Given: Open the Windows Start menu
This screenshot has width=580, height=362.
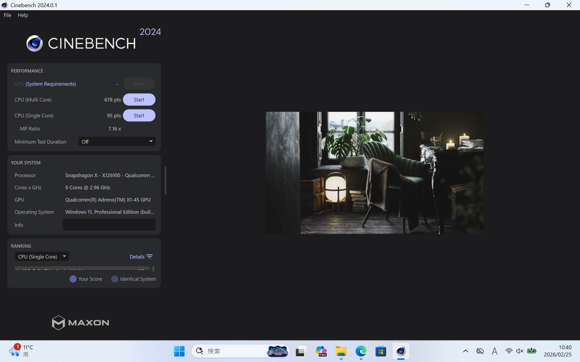Looking at the screenshot, I should coord(179,351).
